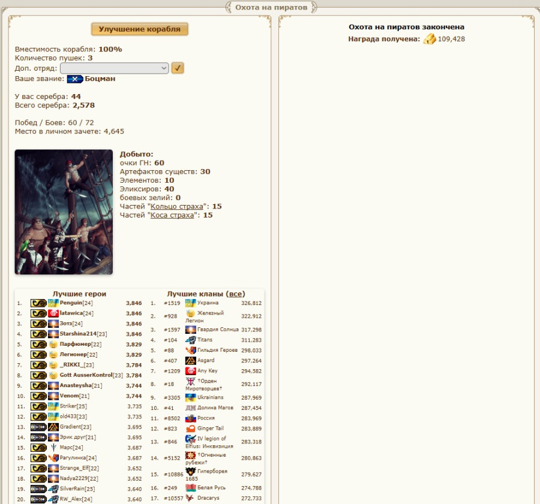Open hero Striker profile

pos(68,406)
